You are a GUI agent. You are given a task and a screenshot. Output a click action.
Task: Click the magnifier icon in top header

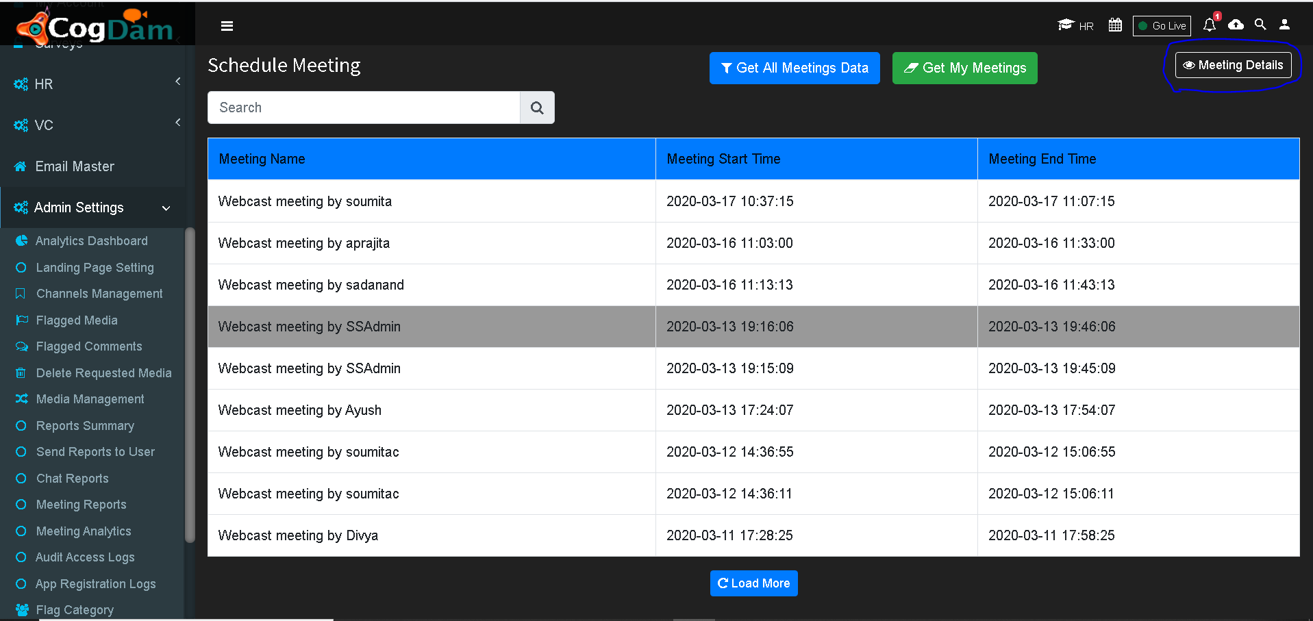1260,25
